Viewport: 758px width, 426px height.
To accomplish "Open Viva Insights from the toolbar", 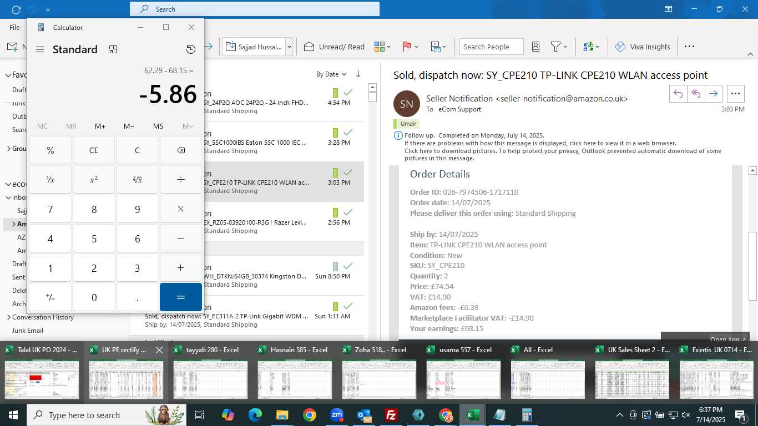I will tap(643, 47).
